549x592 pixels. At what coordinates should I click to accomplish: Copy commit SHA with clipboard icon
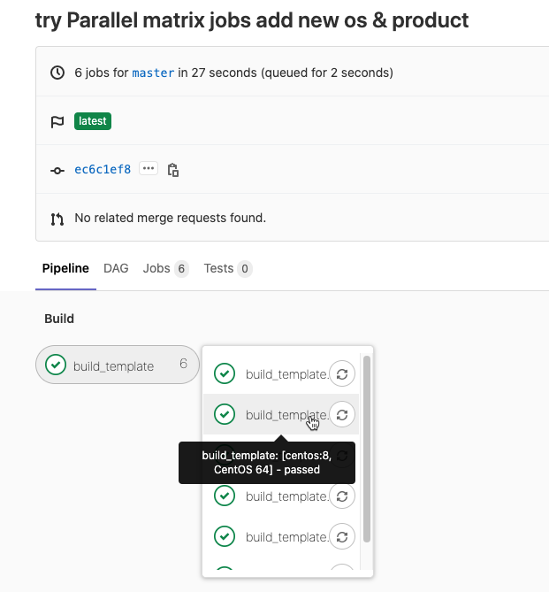tap(173, 170)
